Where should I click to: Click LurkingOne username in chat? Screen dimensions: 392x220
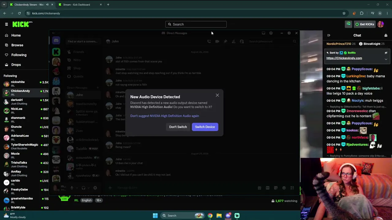point(356,76)
